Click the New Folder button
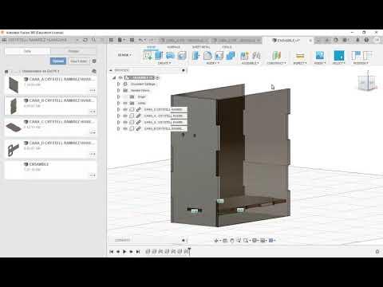Image resolution: width=383 pixels, height=287 pixels. (79, 61)
